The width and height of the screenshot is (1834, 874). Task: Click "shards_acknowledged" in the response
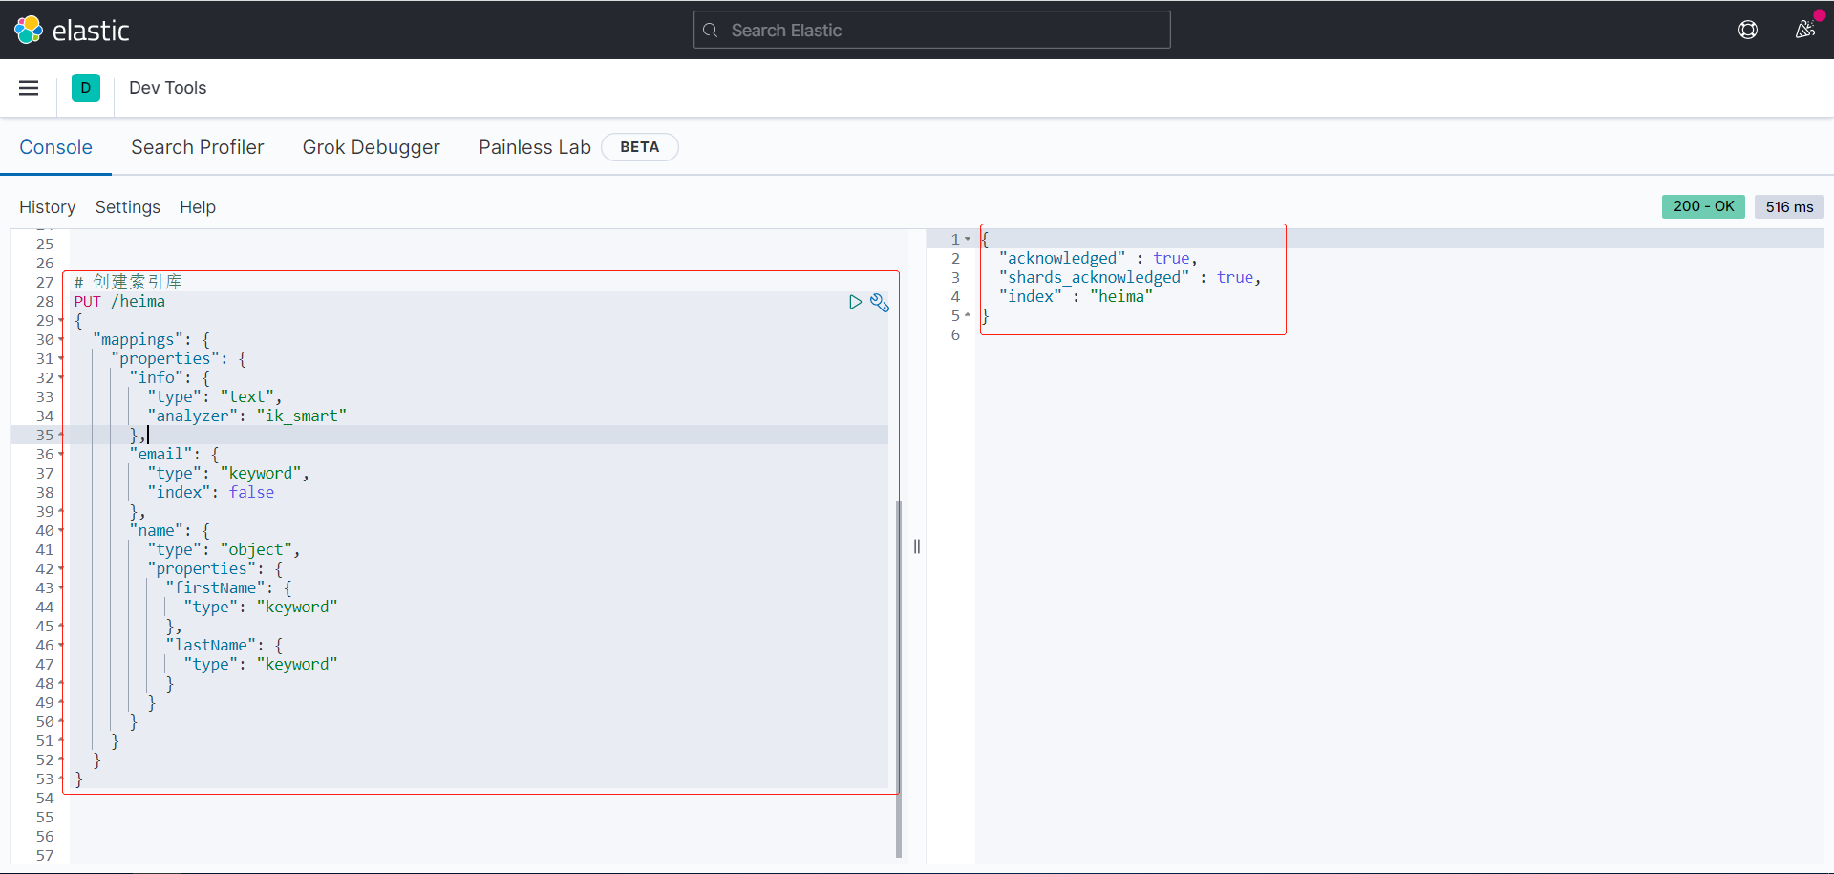click(1095, 278)
